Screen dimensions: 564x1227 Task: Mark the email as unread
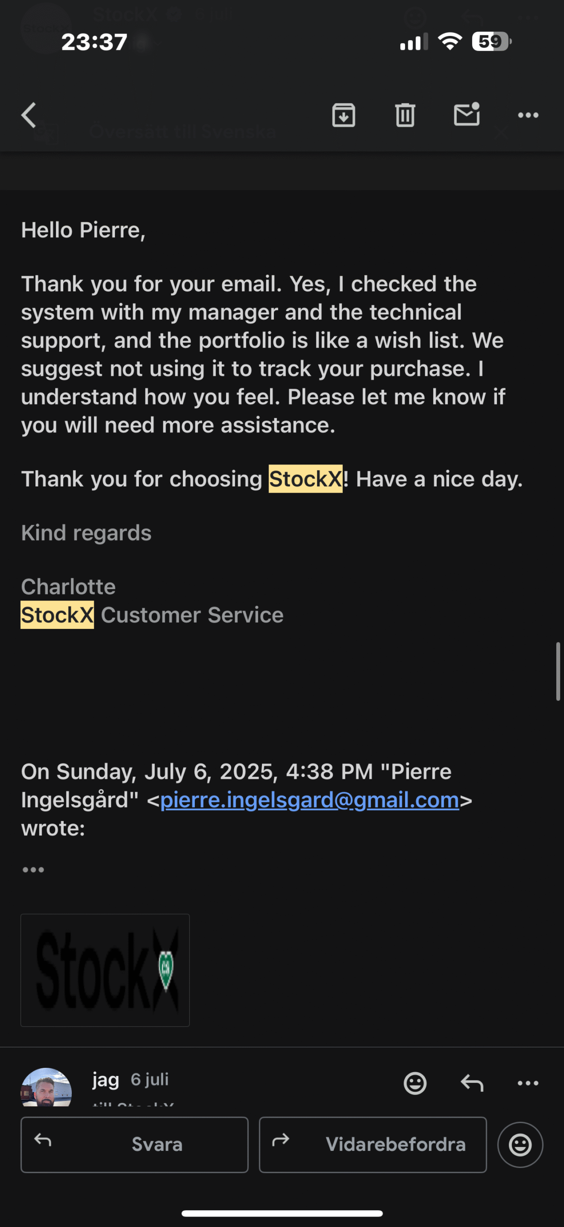click(x=467, y=115)
